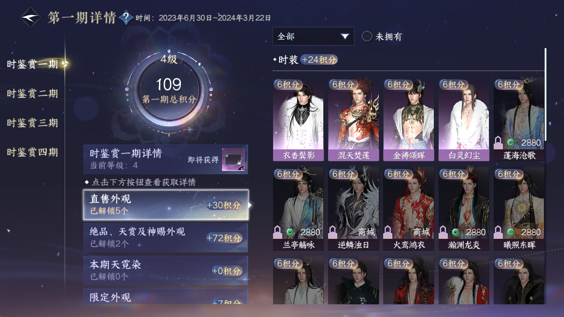Select the 衣香鬓影 outfit thumbnail
Screen dimensions: 564x317
coord(298,120)
